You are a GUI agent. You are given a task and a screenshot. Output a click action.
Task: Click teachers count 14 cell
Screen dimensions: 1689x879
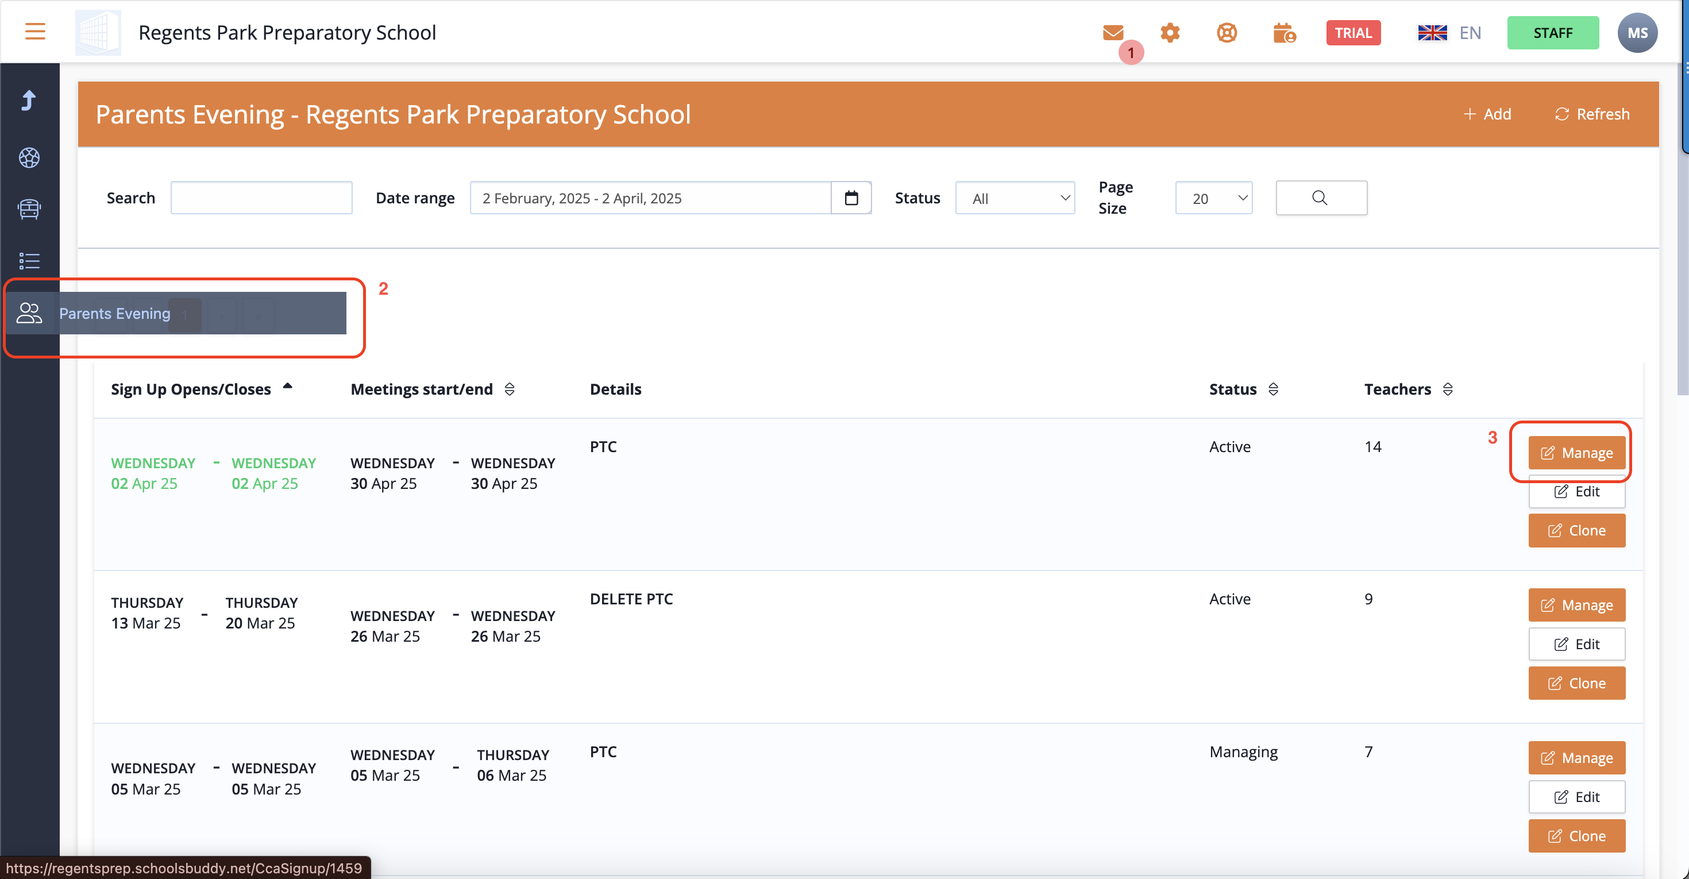(1373, 446)
